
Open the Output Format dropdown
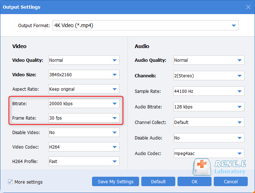point(145,25)
